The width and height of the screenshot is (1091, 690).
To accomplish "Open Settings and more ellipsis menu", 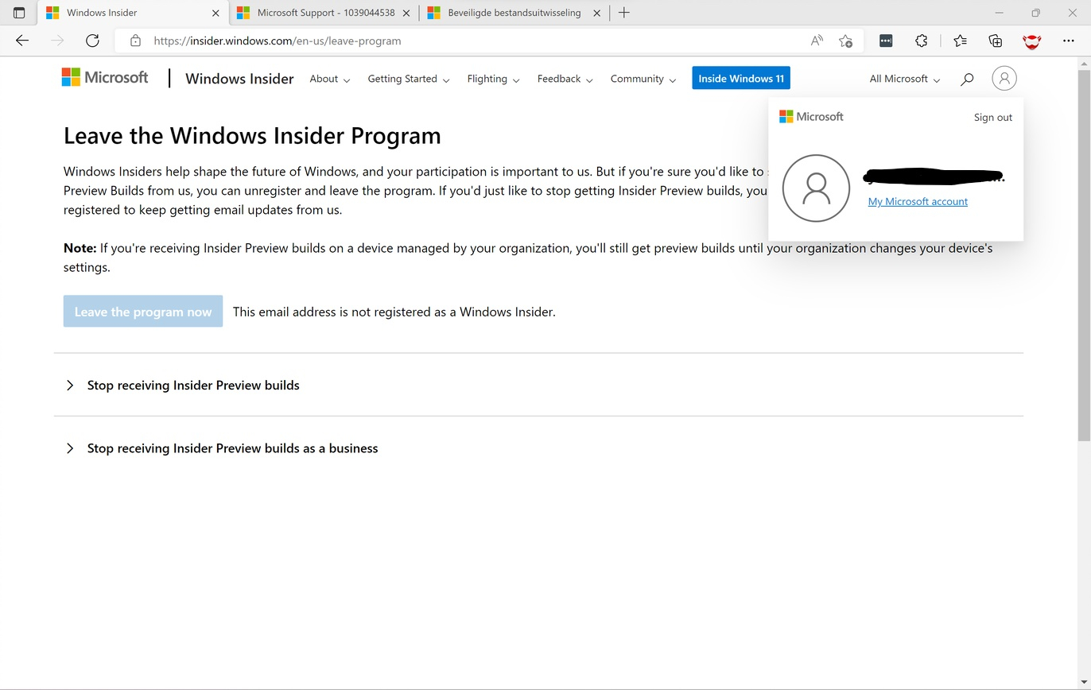I will click(x=1068, y=41).
